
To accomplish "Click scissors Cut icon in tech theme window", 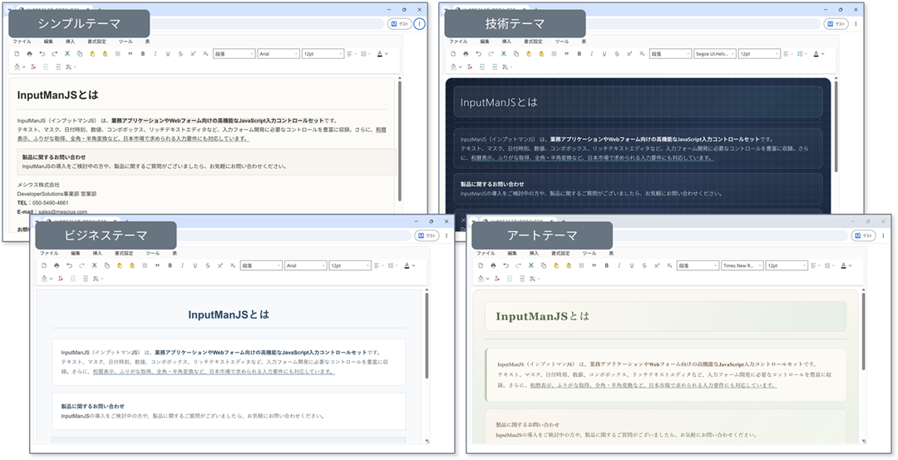I will 503,54.
